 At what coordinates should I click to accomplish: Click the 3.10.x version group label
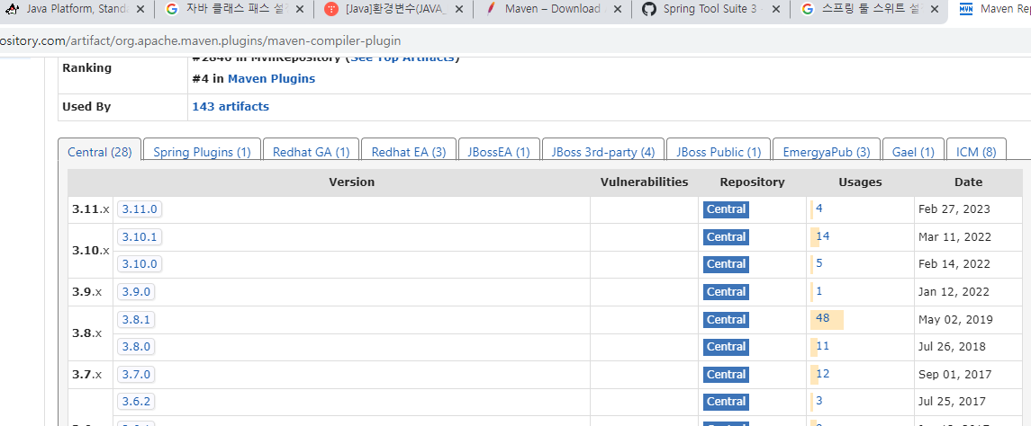click(x=91, y=251)
